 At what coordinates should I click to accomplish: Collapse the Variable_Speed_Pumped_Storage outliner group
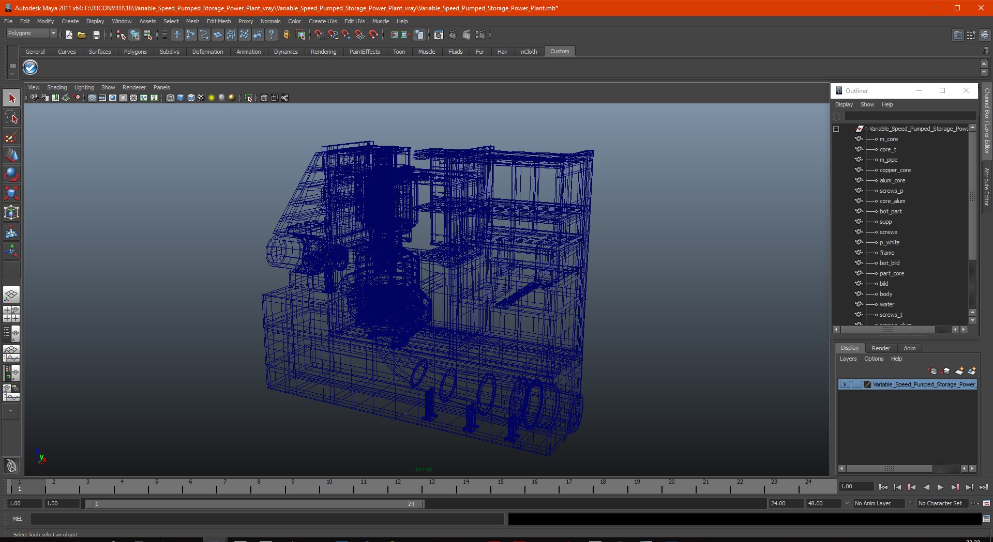click(x=836, y=129)
